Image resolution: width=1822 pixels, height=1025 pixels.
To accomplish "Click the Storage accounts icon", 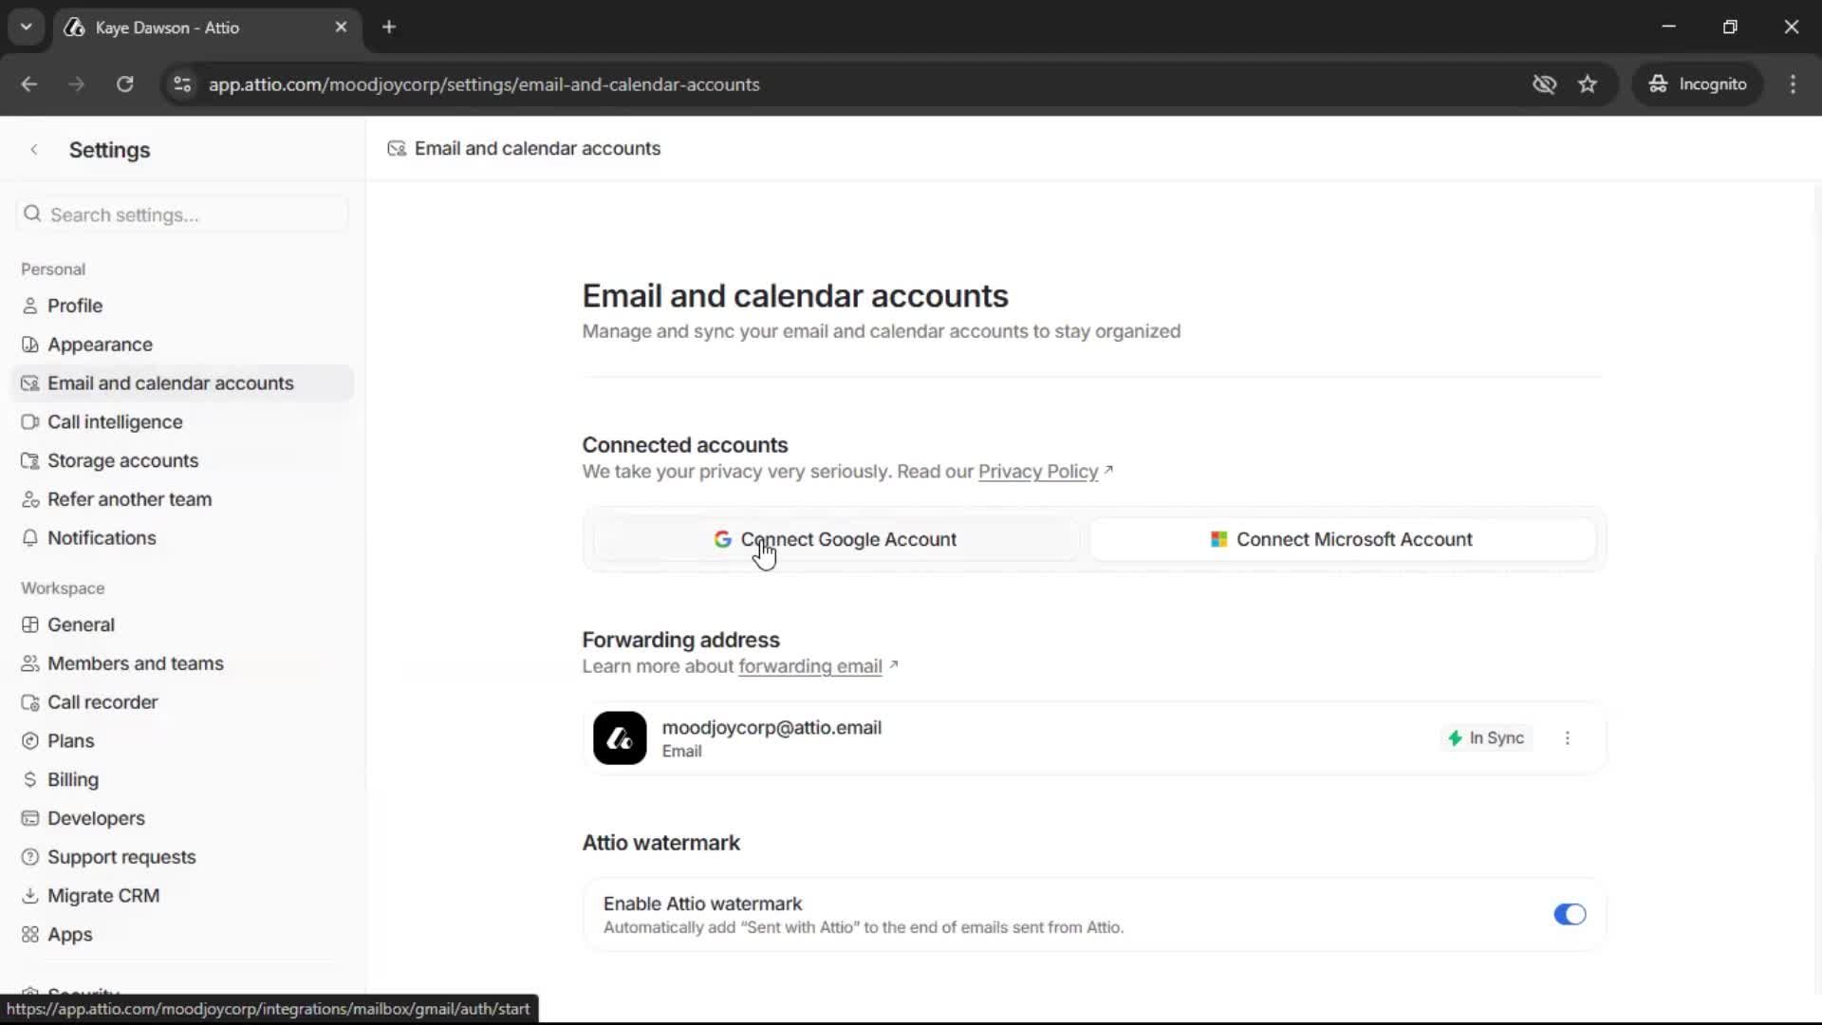I will (30, 460).
